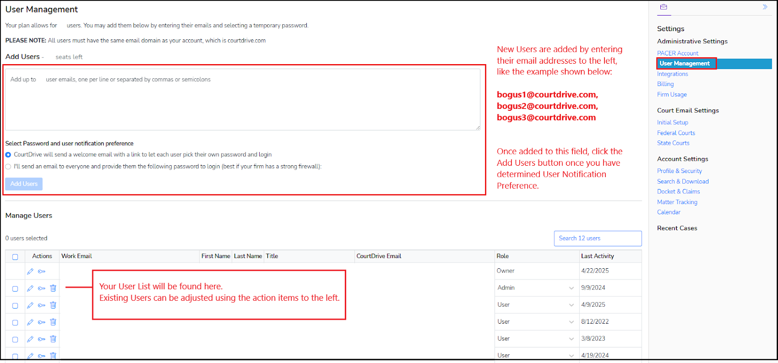Open PACER Account settings
778x363 pixels.
coord(677,53)
